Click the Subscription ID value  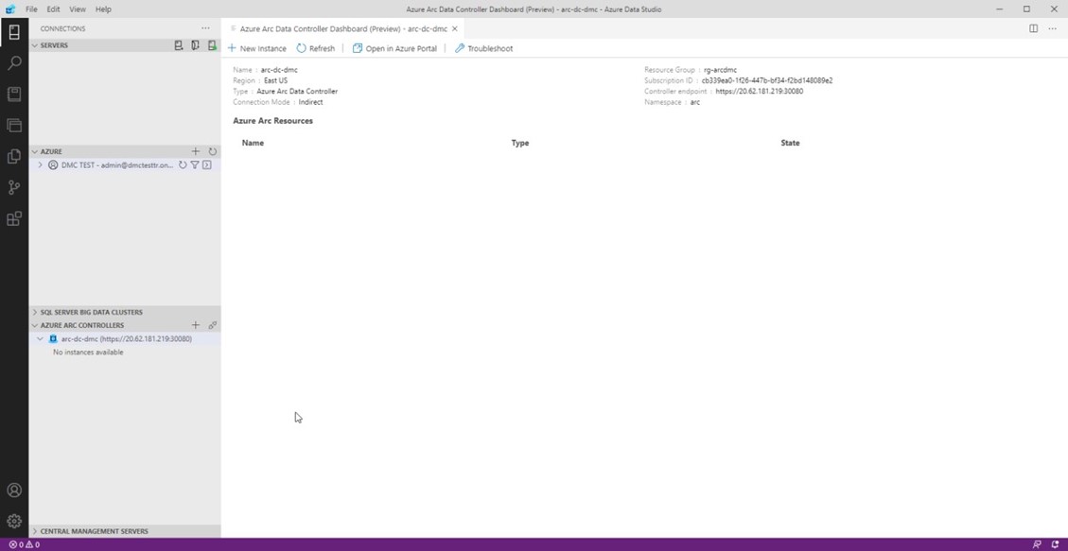click(767, 80)
